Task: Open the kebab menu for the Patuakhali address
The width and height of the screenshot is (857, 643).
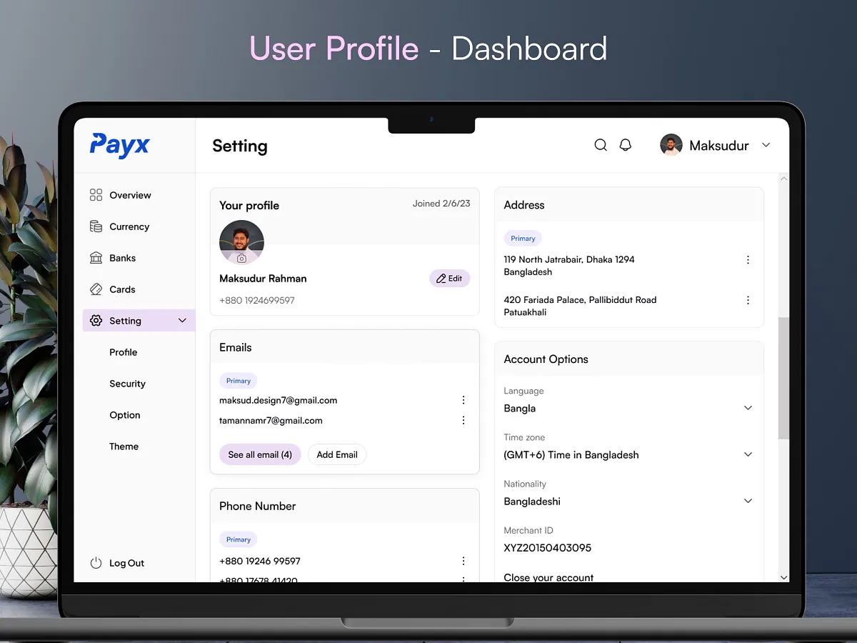Action: 748,300
